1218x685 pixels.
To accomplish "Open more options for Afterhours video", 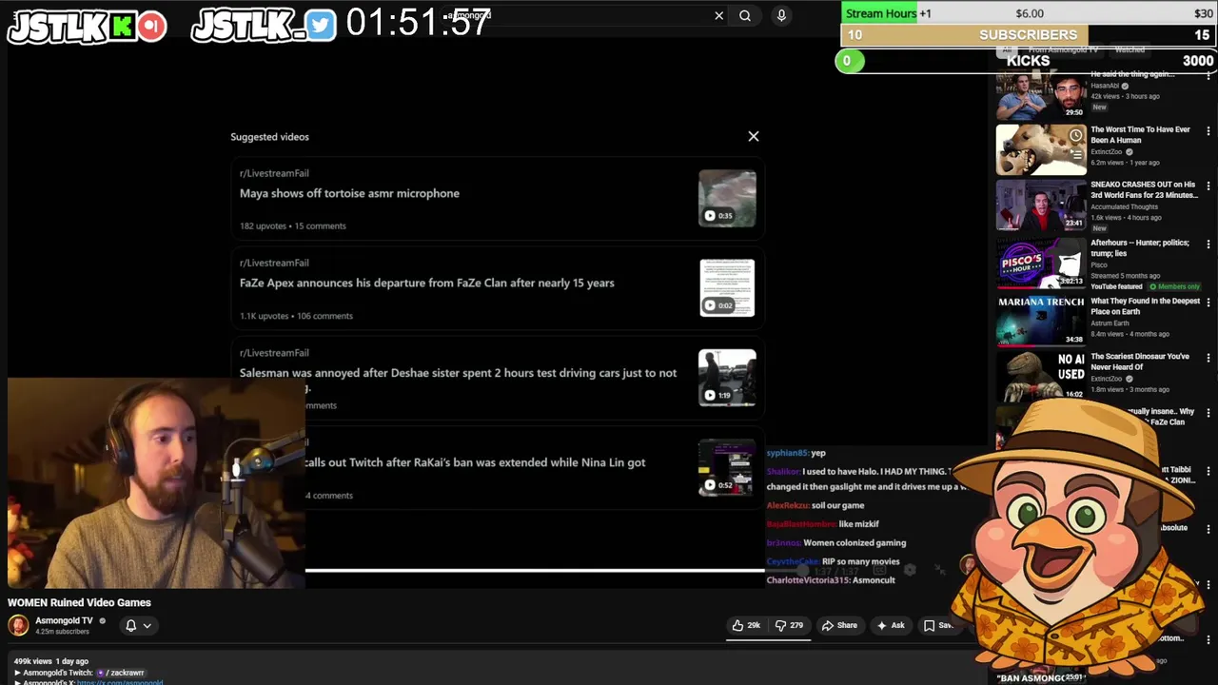I will [1208, 245].
